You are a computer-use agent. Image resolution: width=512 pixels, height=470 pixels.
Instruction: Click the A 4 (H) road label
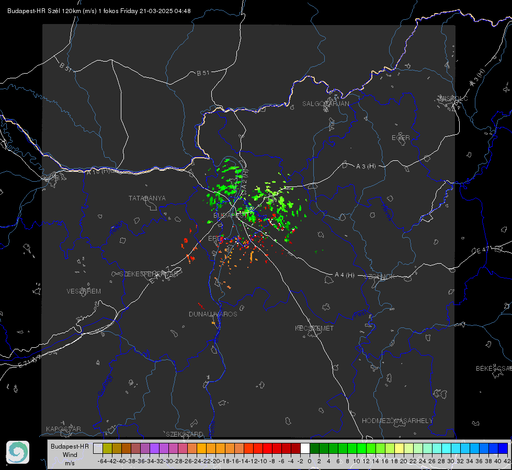pos(345,275)
